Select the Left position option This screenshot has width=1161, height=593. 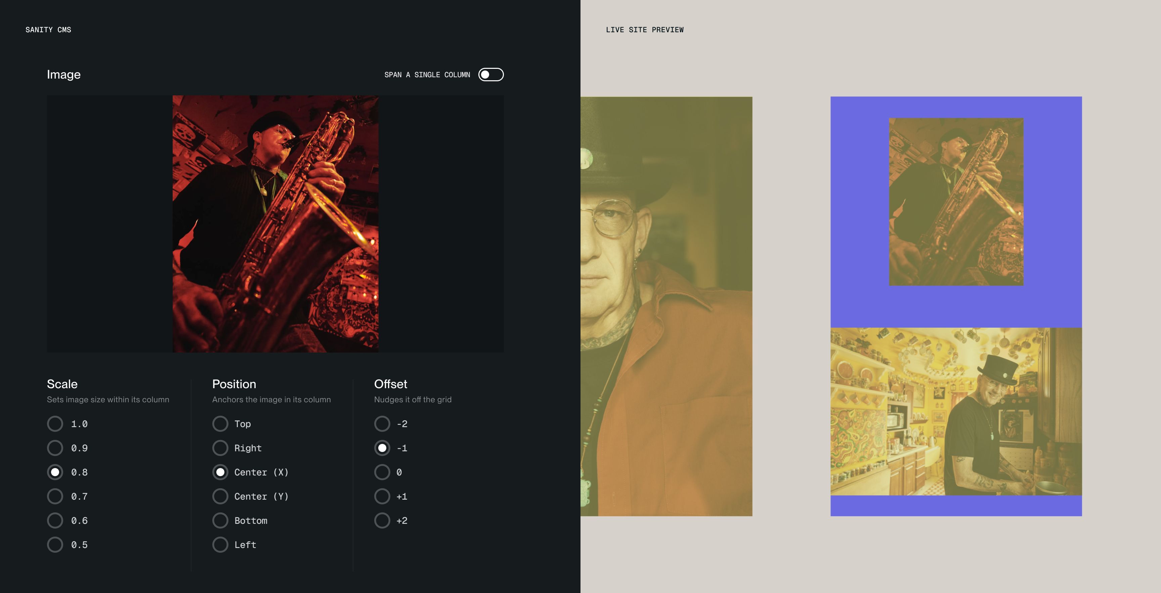pos(220,545)
